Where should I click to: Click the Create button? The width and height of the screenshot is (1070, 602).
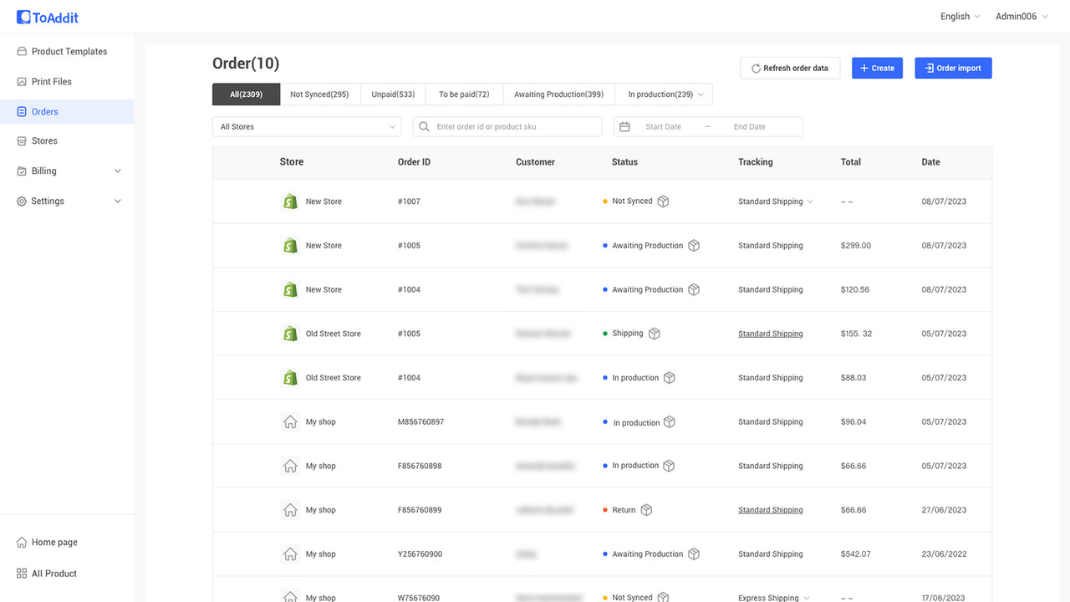point(877,69)
